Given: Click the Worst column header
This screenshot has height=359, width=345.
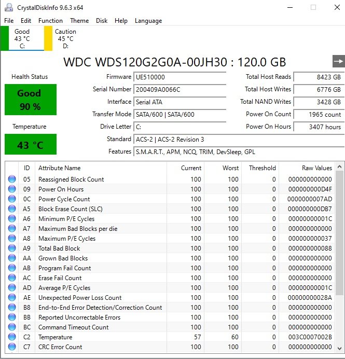Looking at the screenshot, I should coord(223,168).
